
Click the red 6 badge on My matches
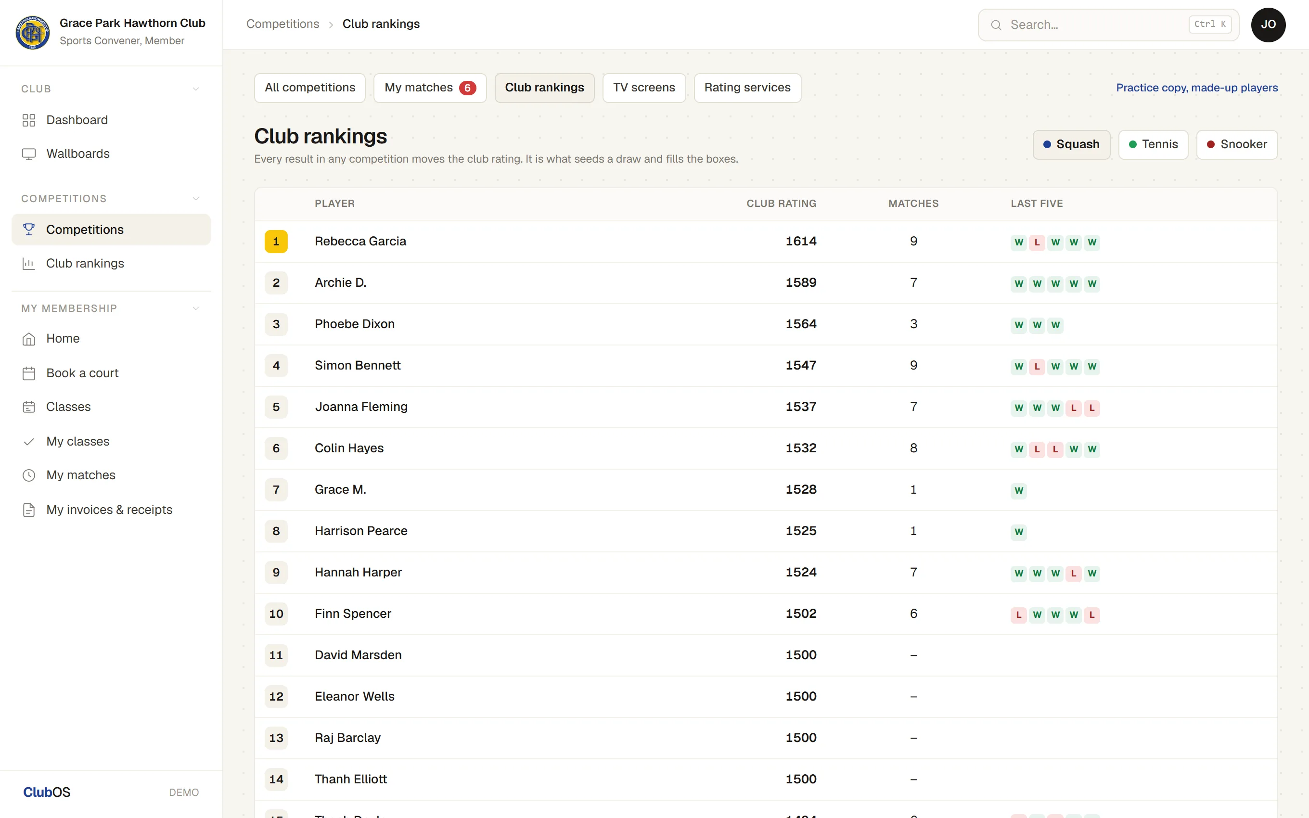tap(467, 88)
